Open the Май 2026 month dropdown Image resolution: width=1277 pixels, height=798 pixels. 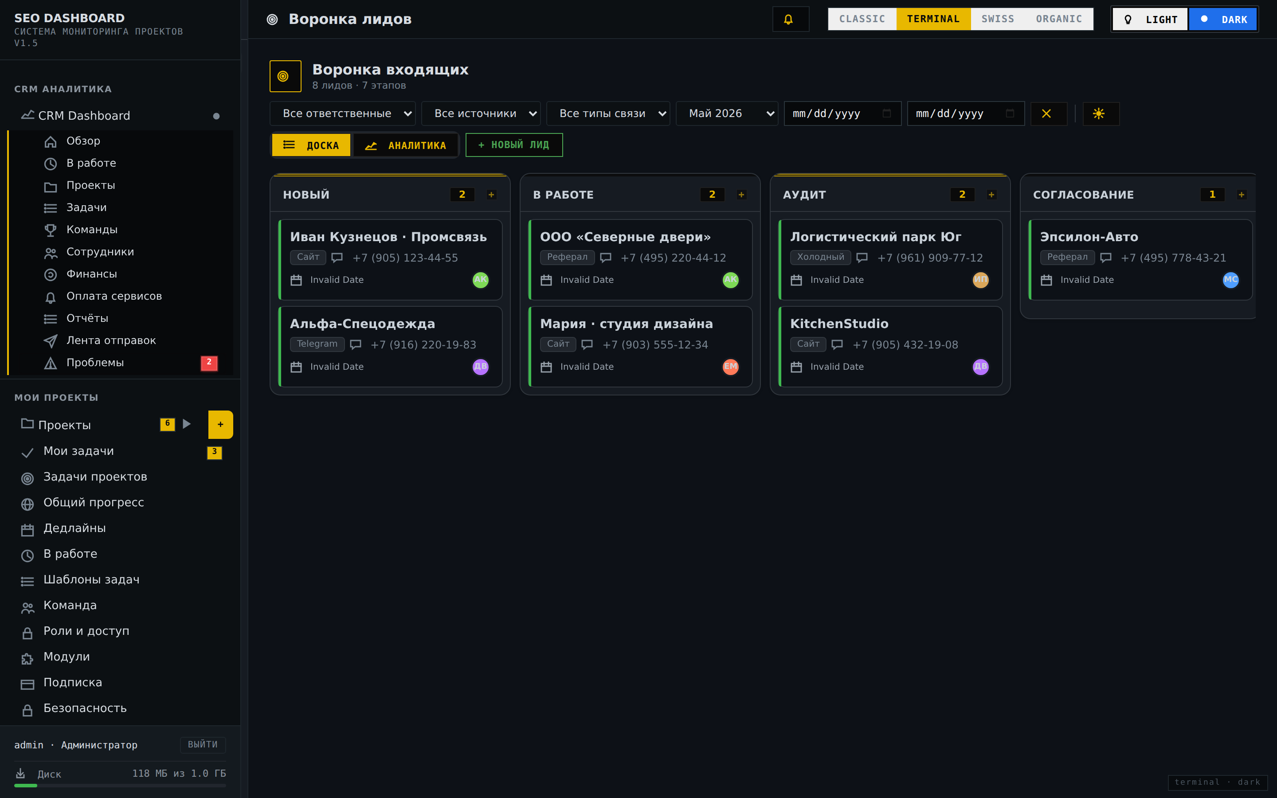point(727,113)
